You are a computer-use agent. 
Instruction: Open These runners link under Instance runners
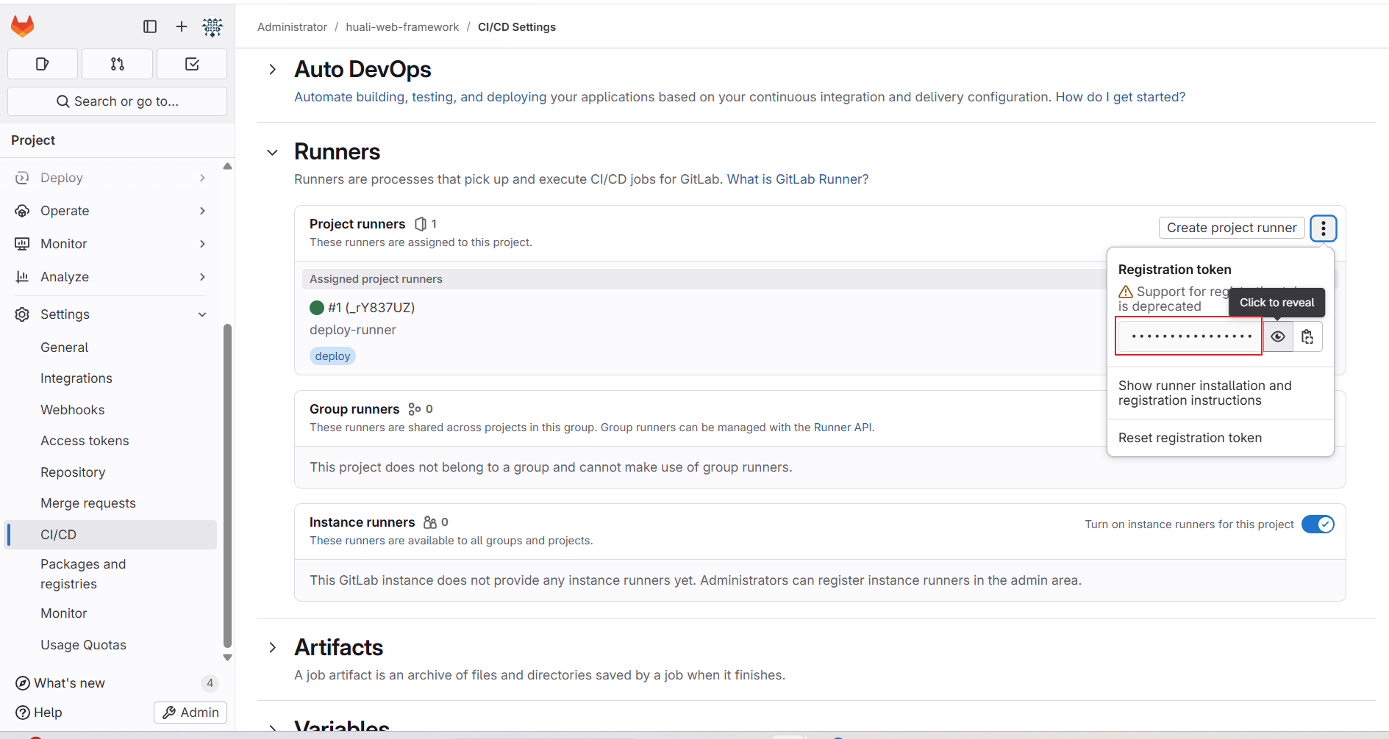[x=347, y=541]
